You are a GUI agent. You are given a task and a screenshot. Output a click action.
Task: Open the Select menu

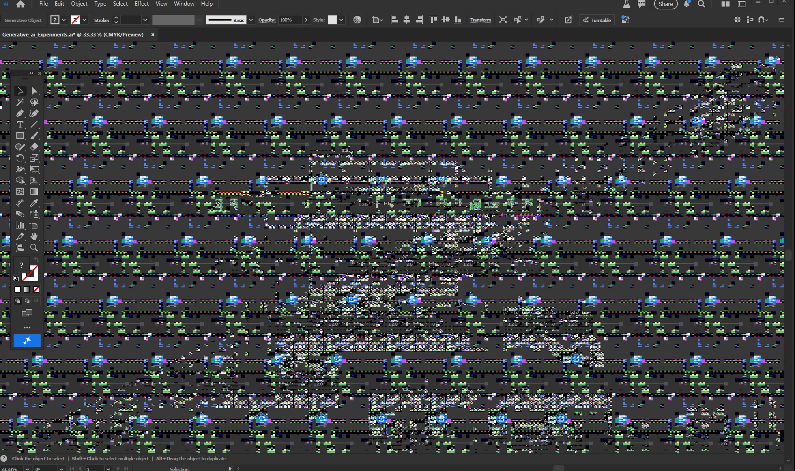coord(120,4)
